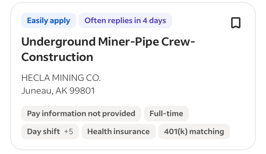Click the "Easily apply" badge
This screenshot has height=154, width=266.
(x=49, y=21)
